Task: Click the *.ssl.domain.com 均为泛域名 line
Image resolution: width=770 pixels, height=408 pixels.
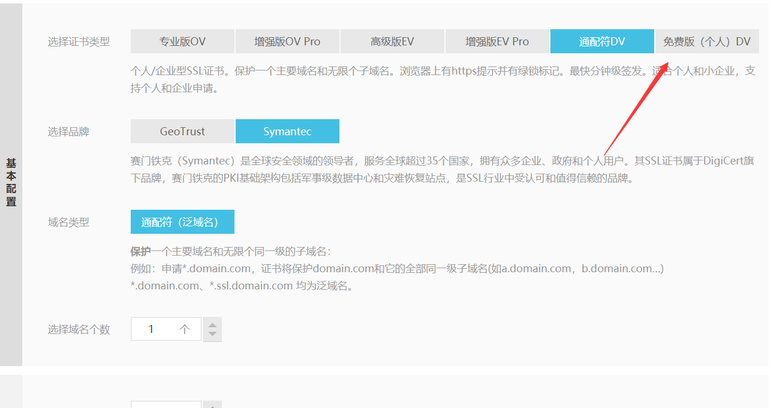Action: (241, 286)
